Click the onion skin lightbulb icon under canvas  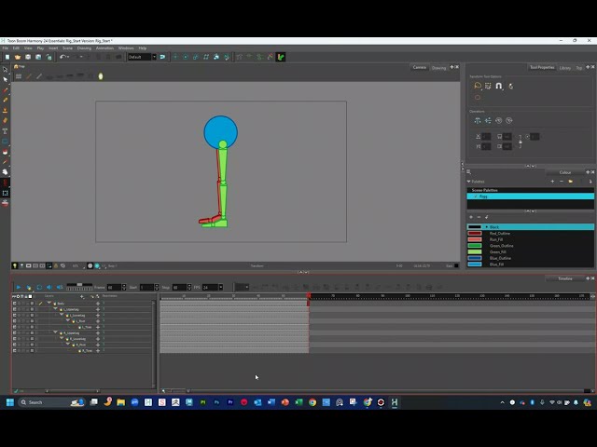pos(15,265)
